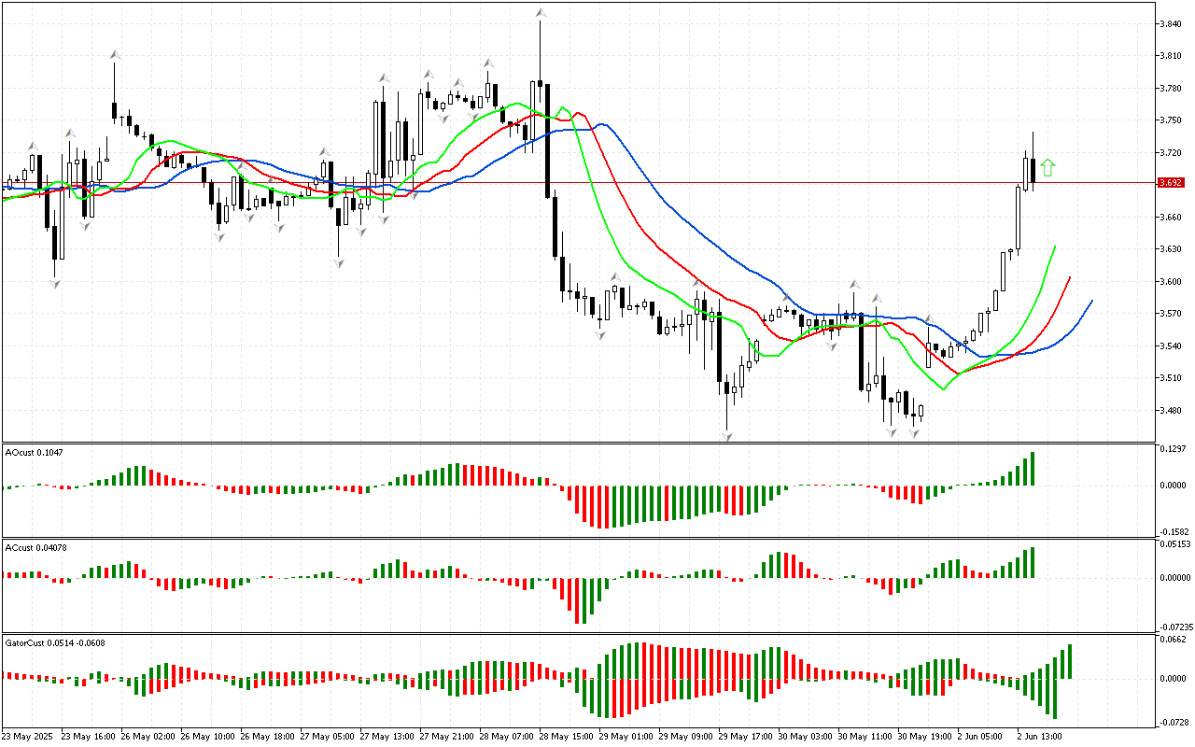
Task: Click the GatorCust 0.0514 -0.0608 label
Action: point(55,642)
